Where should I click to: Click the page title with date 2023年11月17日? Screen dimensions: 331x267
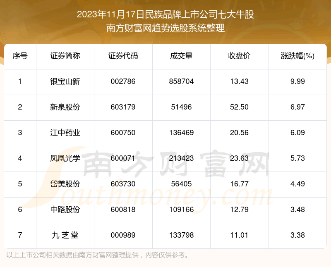click(165, 15)
